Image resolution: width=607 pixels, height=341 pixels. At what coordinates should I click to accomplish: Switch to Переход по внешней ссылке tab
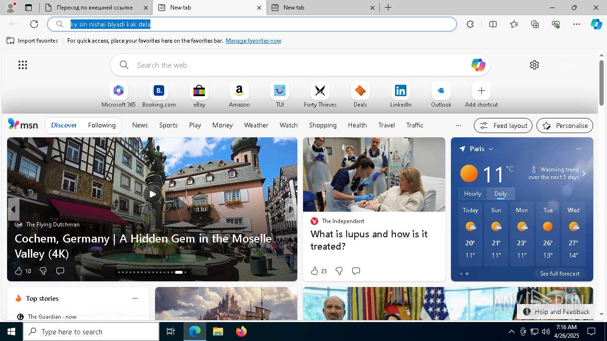click(x=95, y=8)
